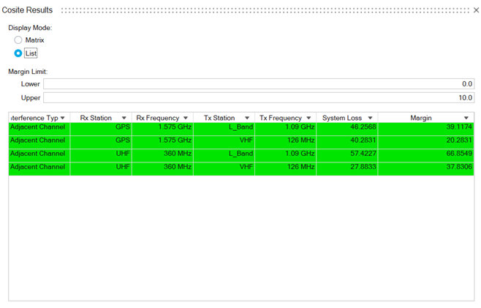
Task: Click the VHF Tx station in the 20.2831 margin row
Action: pos(246,140)
